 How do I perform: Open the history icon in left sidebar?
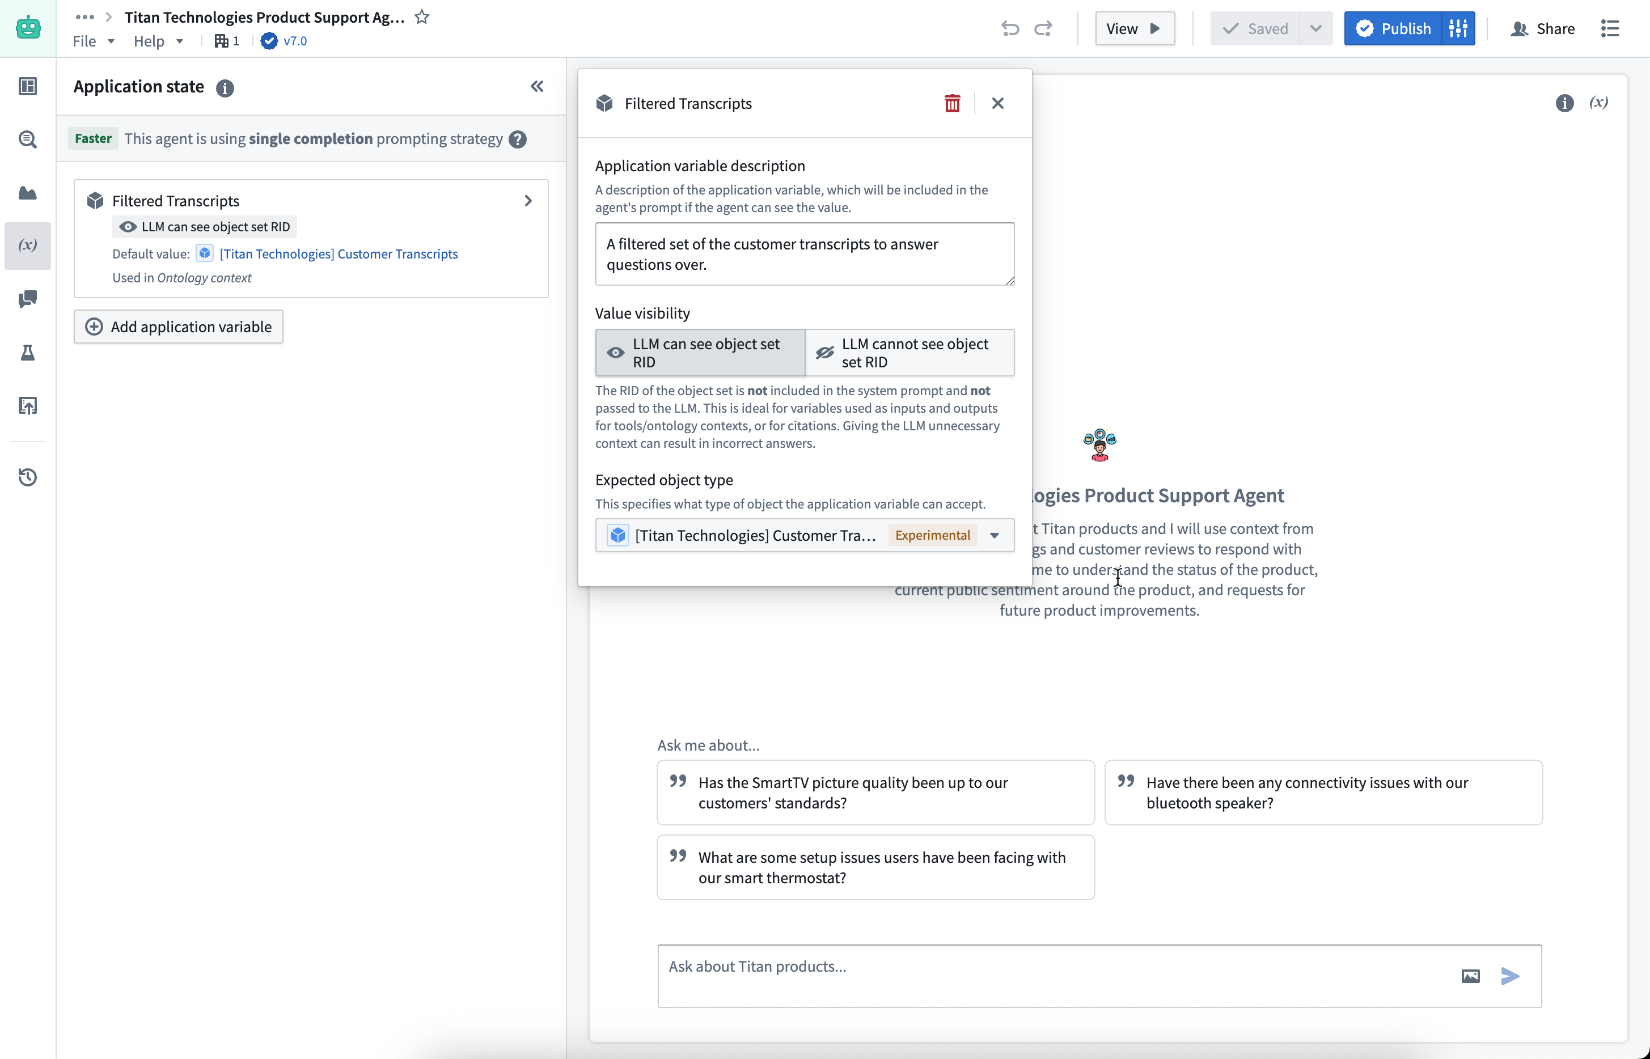click(x=28, y=477)
